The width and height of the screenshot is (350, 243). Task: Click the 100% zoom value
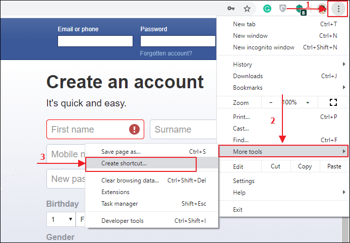(289, 102)
